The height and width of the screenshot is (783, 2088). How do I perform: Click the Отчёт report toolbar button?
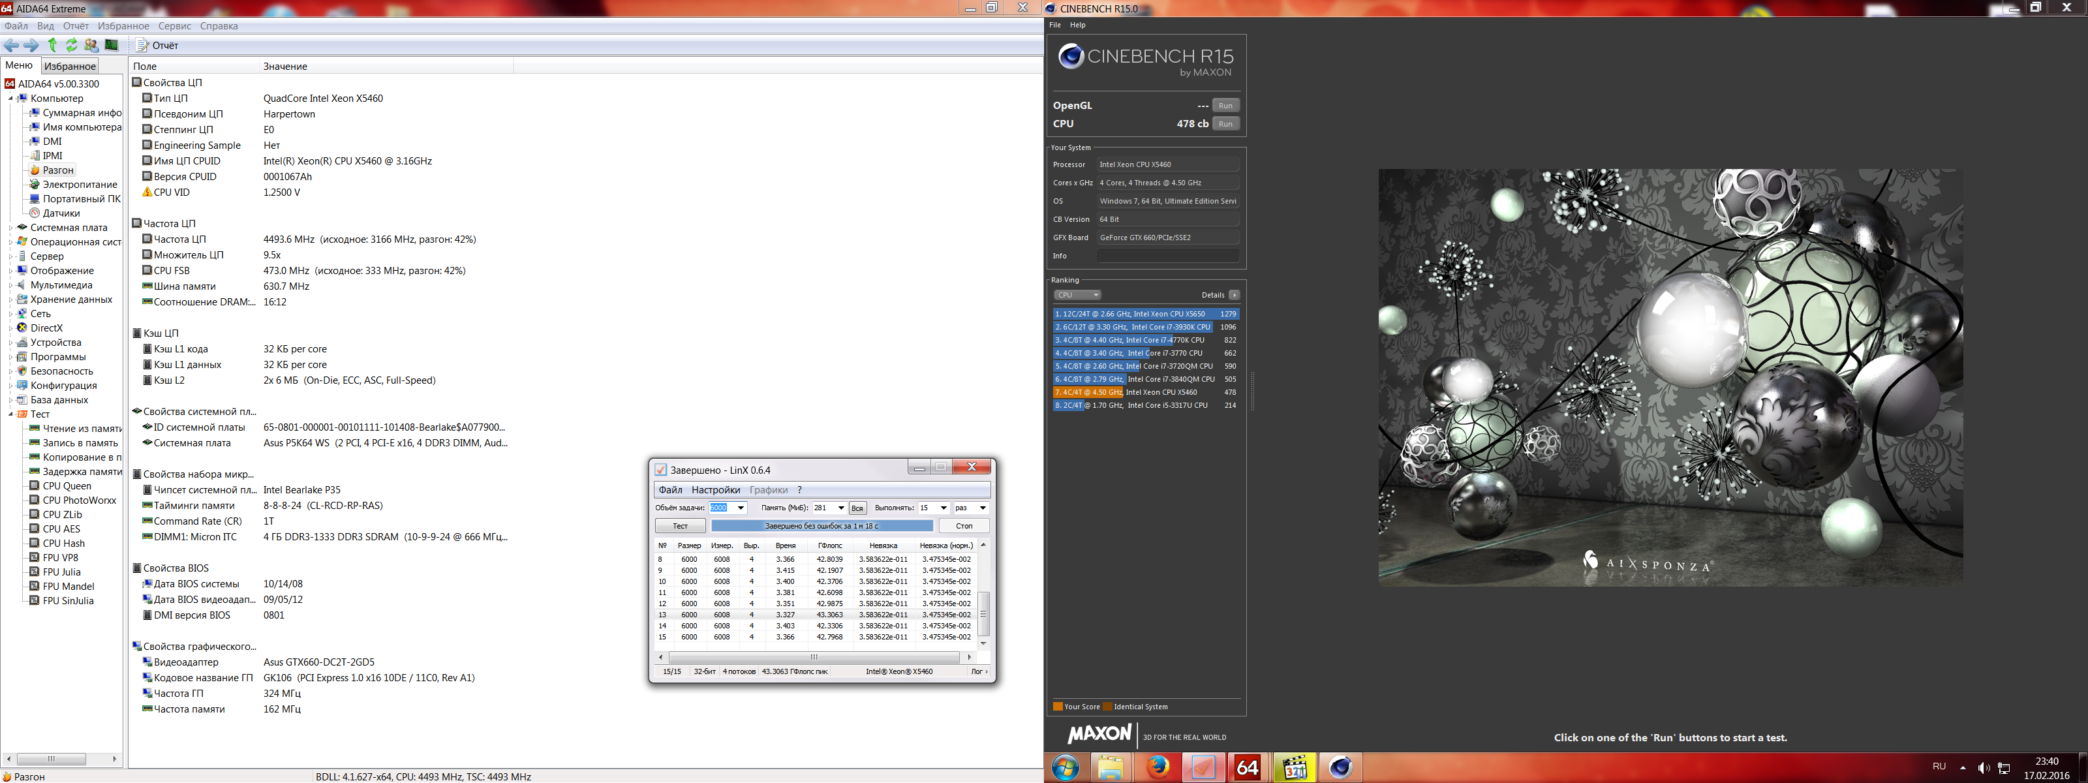[158, 46]
